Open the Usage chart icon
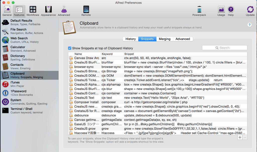The width and height of the screenshot is (257, 152). 221,11
